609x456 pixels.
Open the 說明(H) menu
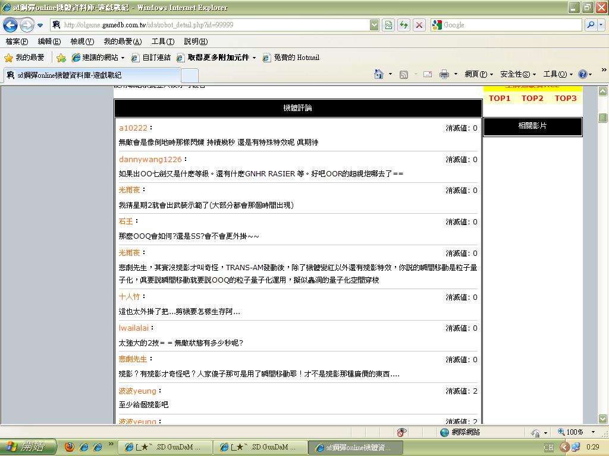[196, 42]
